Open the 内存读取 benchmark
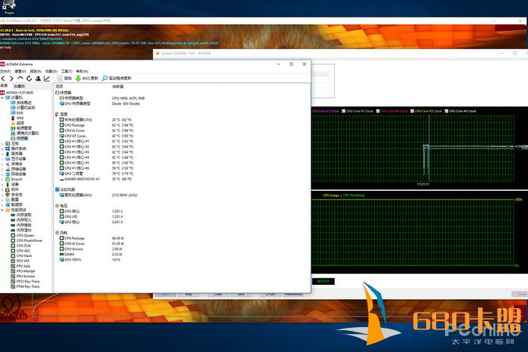 [x=22, y=215]
